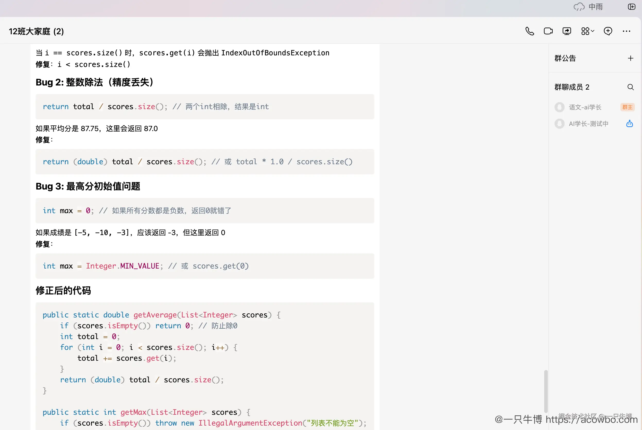Start a video call
The height and width of the screenshot is (430, 642).
[548, 31]
